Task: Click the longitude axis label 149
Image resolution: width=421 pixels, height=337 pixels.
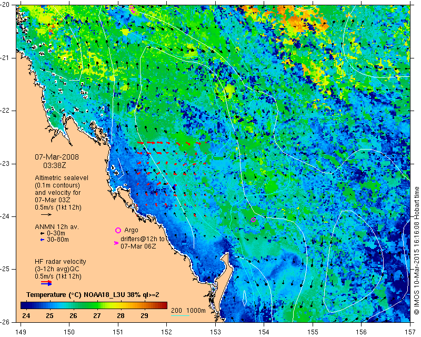Action: (x=21, y=332)
